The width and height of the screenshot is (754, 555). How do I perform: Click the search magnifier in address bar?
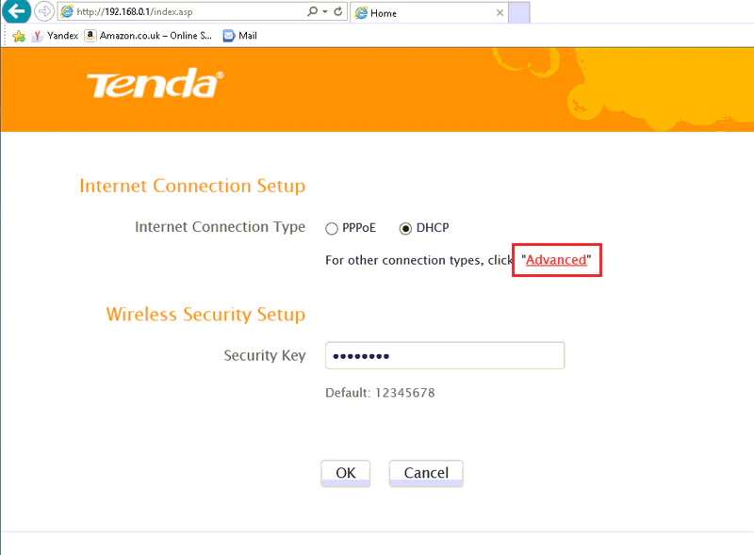[312, 12]
